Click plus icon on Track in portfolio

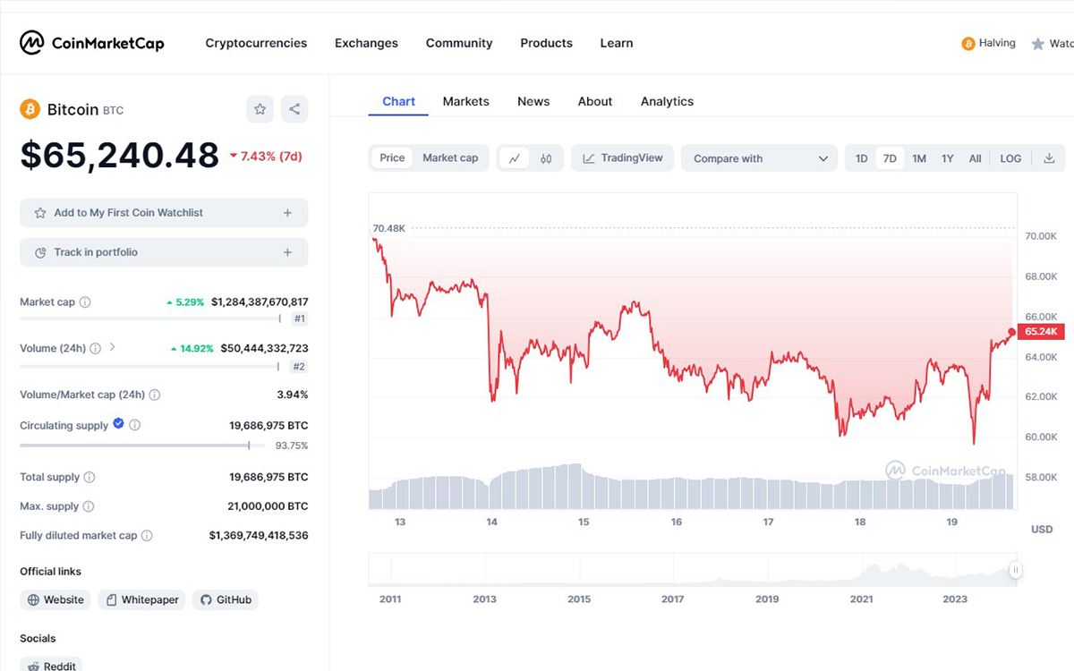(x=287, y=252)
